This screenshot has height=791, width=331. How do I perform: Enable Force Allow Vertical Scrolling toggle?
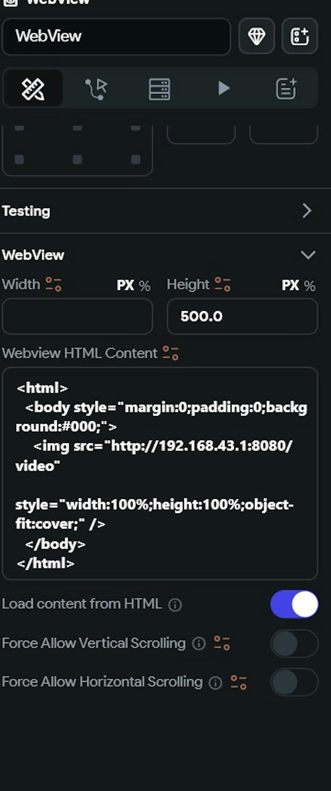(x=294, y=643)
